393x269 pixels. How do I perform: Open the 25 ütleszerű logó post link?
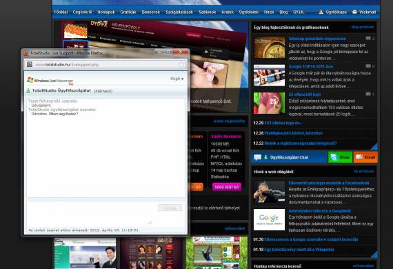click(305, 94)
